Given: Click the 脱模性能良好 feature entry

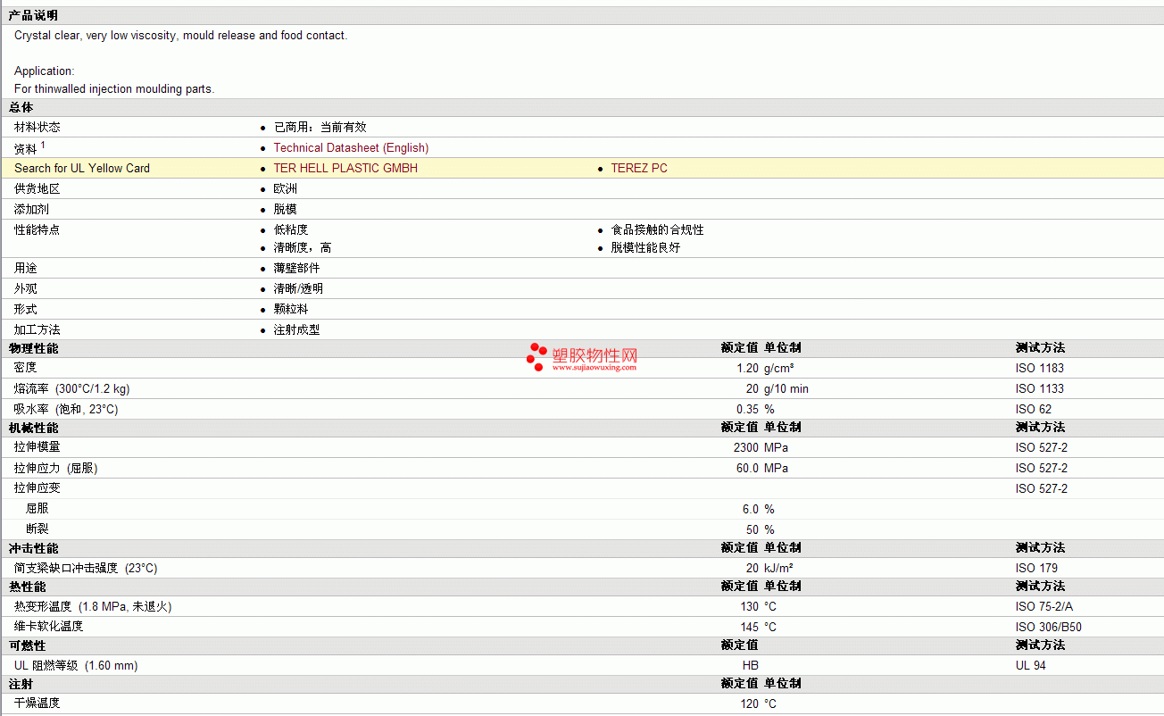Looking at the screenshot, I should click(x=645, y=247).
